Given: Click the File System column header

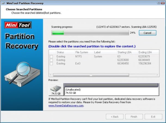Looking at the screenshot, I should 84,52.
